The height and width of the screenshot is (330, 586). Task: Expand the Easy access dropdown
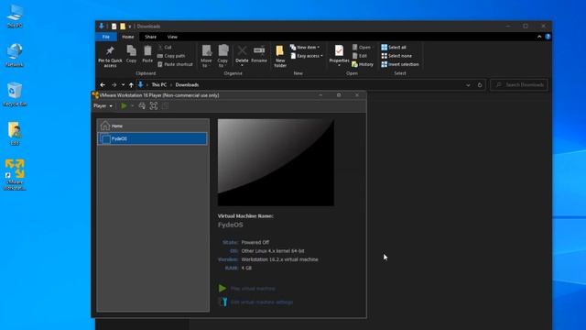coord(307,56)
